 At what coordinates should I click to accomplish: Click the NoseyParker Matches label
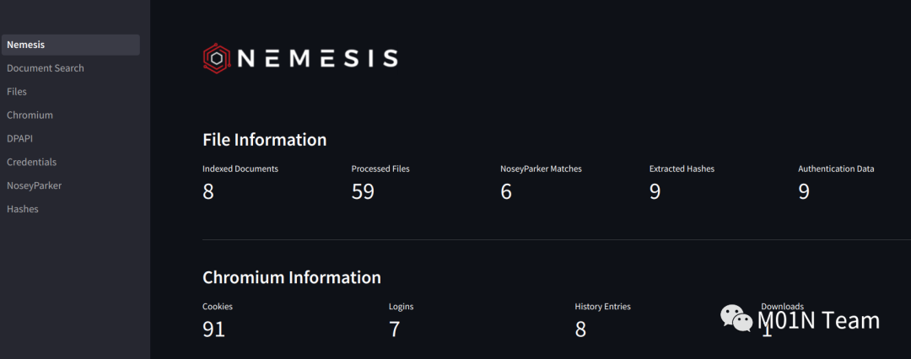pos(541,169)
